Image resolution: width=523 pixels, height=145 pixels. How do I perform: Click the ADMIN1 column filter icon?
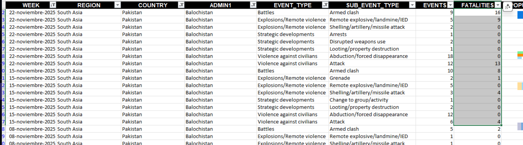click(253, 5)
